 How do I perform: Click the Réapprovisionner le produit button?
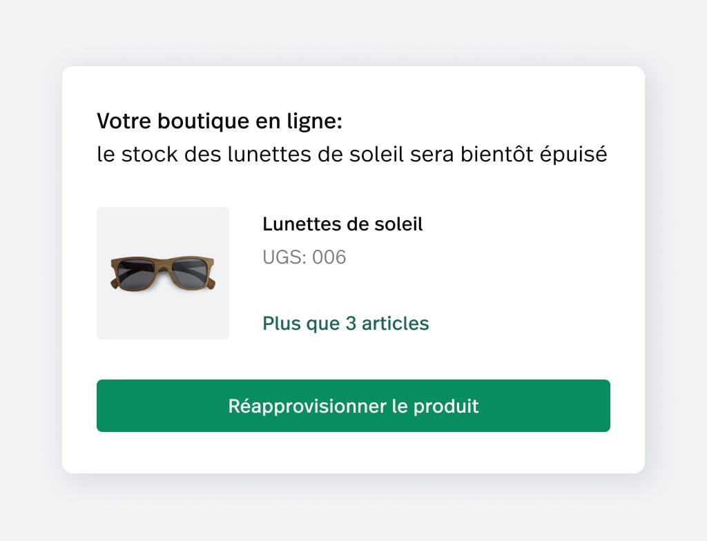click(x=353, y=406)
